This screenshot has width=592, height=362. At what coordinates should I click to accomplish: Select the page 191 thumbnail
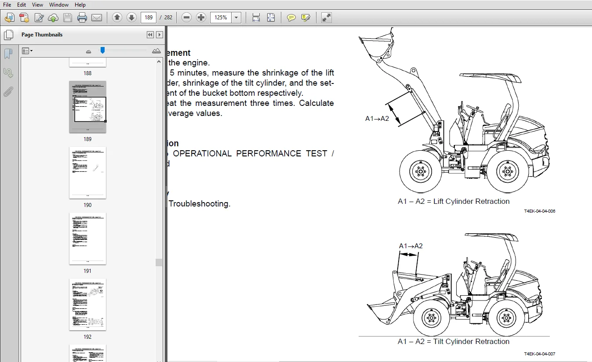click(x=87, y=239)
